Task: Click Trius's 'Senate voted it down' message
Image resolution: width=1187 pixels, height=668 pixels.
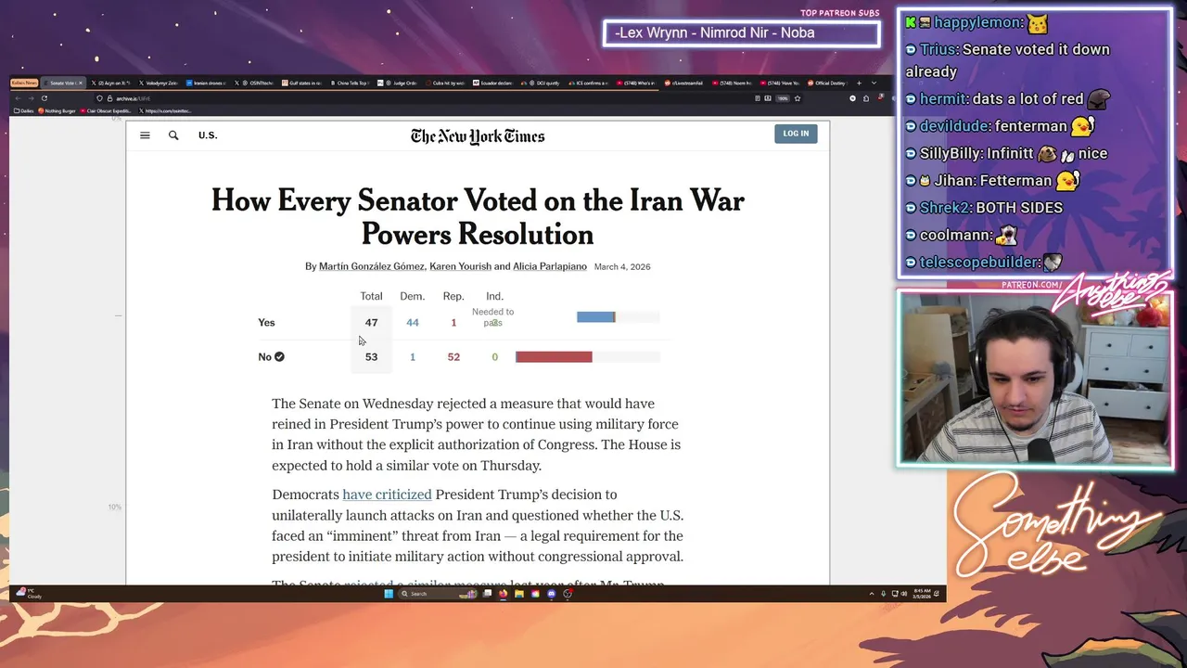Action: click(1007, 60)
